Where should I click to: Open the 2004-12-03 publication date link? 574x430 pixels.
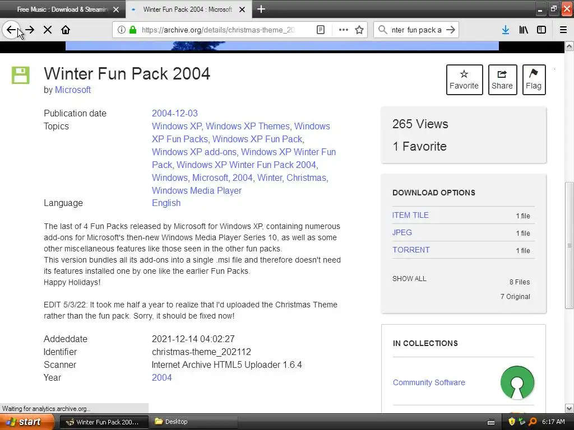click(x=175, y=113)
